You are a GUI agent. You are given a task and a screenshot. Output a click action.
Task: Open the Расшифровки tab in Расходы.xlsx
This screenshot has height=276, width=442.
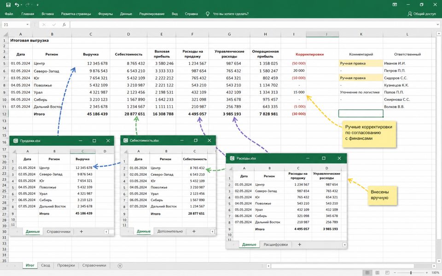pyautogui.click(x=276, y=244)
